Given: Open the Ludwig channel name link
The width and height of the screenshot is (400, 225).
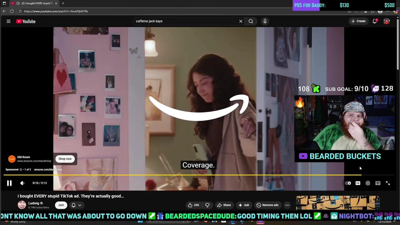Looking at the screenshot, I should point(34,203).
